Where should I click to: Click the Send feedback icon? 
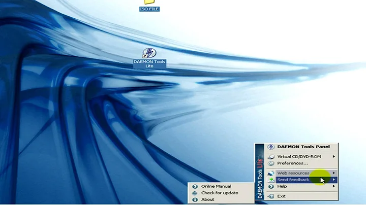coord(271,180)
